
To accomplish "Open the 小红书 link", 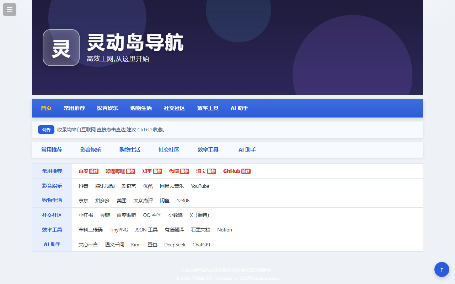I will coord(86,215).
